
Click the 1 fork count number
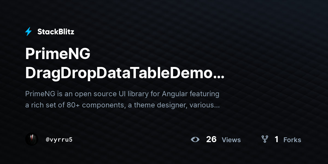277,139
